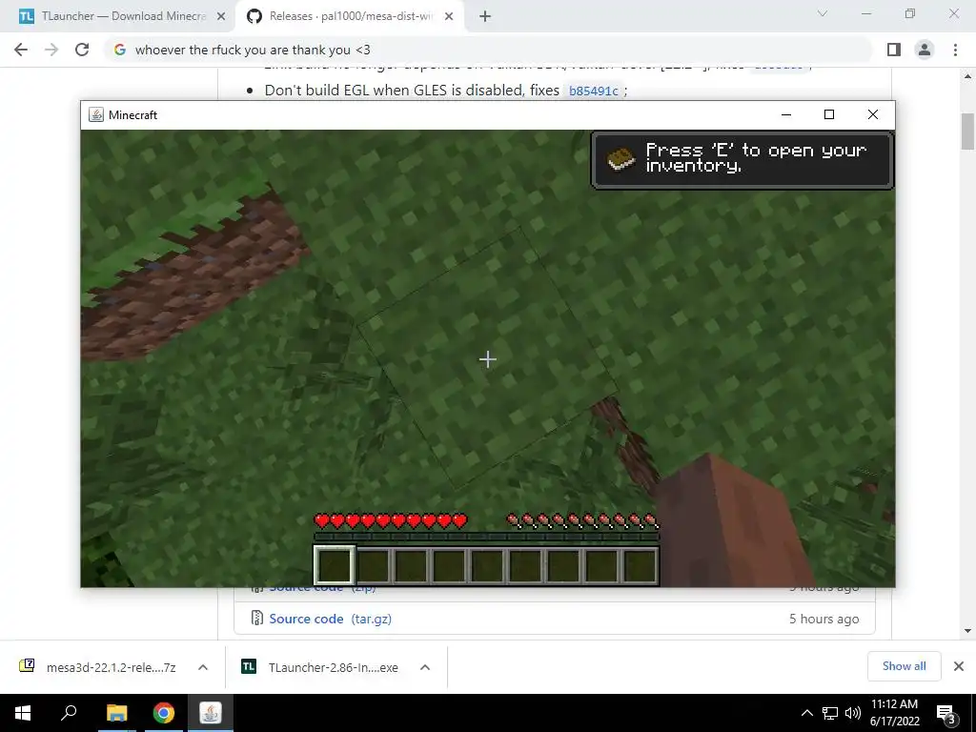This screenshot has width=976, height=732.
Task: Open network status tray icon
Action: coord(830,713)
